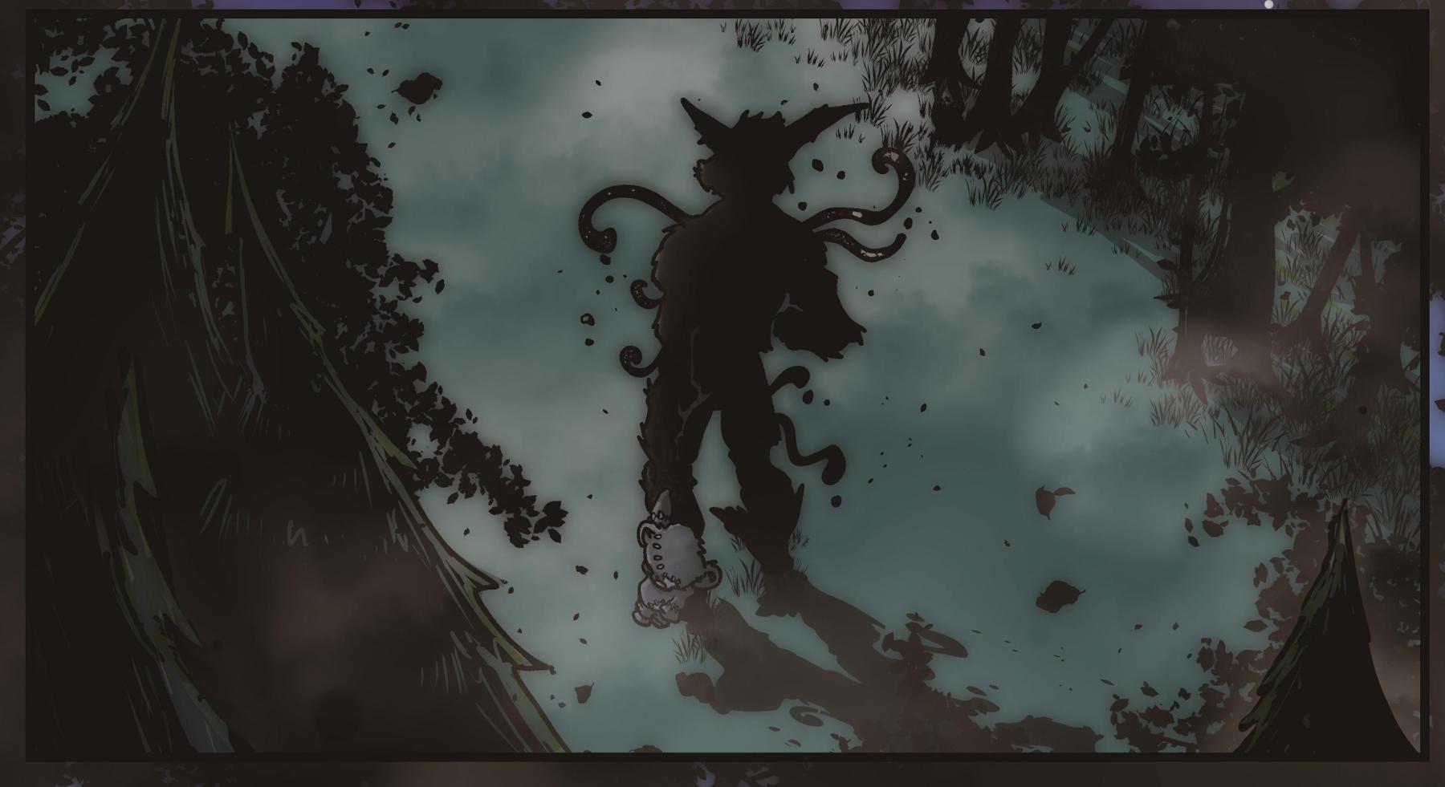Screen dimensions: 1445x787
Task: Select the creature's short left horn
Action: pyautogui.click(x=694, y=115)
